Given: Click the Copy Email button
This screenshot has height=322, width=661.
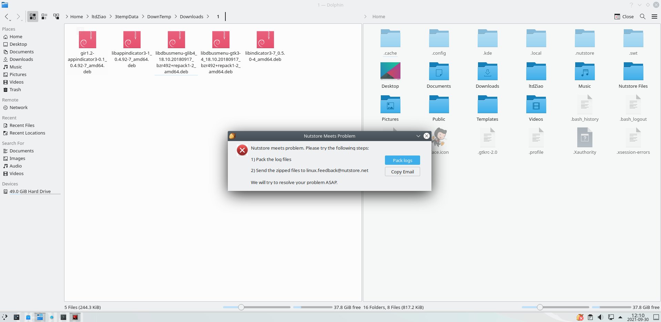Looking at the screenshot, I should tap(402, 172).
